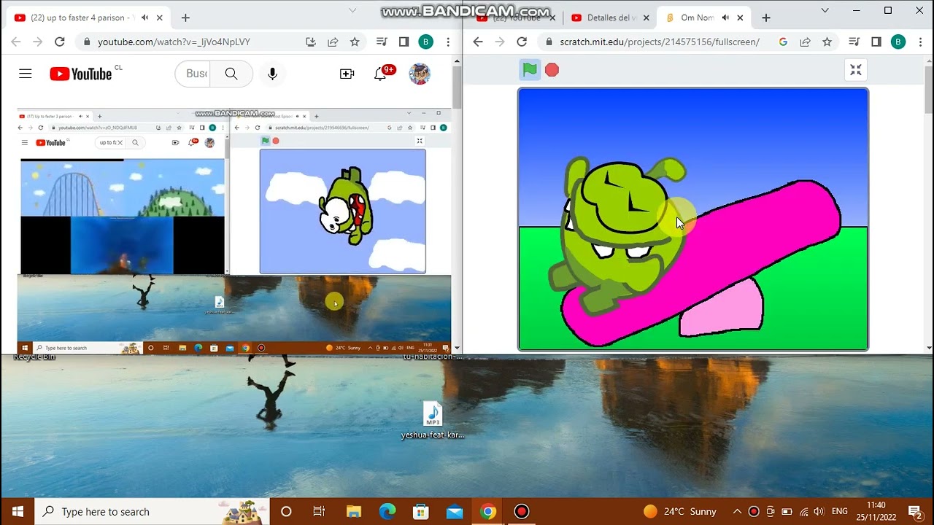The width and height of the screenshot is (934, 525).
Task: Select the yeshua-feat MP3 desktop file
Action: 433,421
